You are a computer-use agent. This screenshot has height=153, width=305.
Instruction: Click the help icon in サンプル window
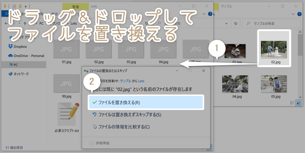pos(300,14)
